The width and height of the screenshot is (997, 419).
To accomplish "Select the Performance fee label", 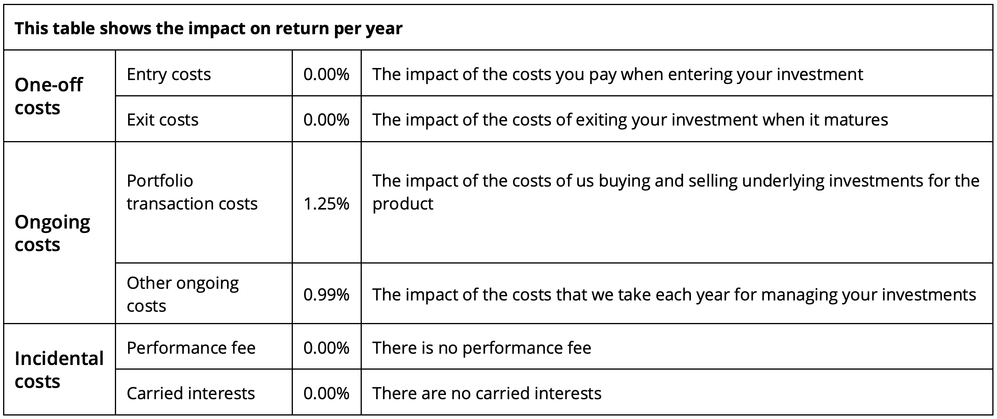I will pos(191,347).
